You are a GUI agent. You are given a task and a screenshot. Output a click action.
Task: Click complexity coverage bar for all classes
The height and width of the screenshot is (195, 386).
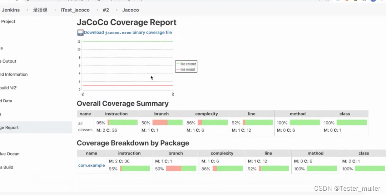pyautogui.click(x=213, y=122)
